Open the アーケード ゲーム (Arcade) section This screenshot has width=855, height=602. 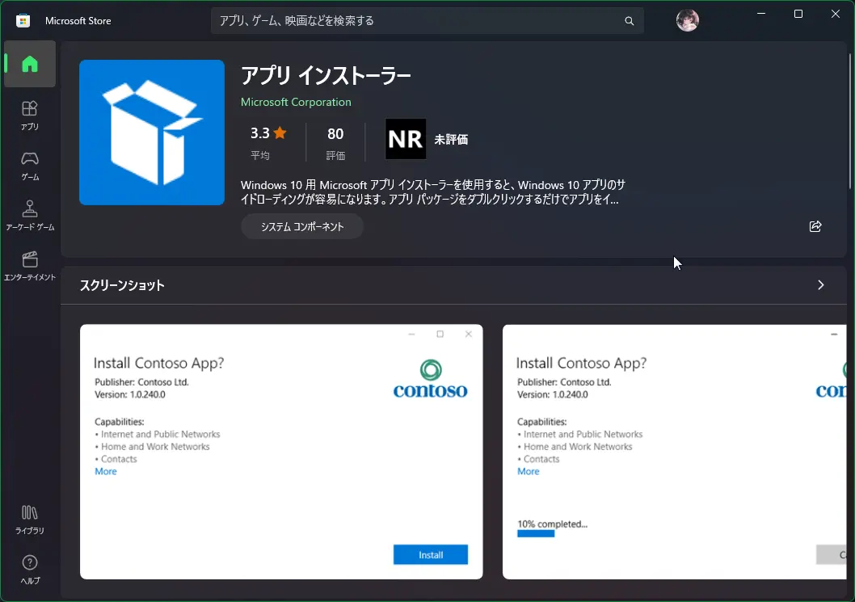[x=30, y=216]
